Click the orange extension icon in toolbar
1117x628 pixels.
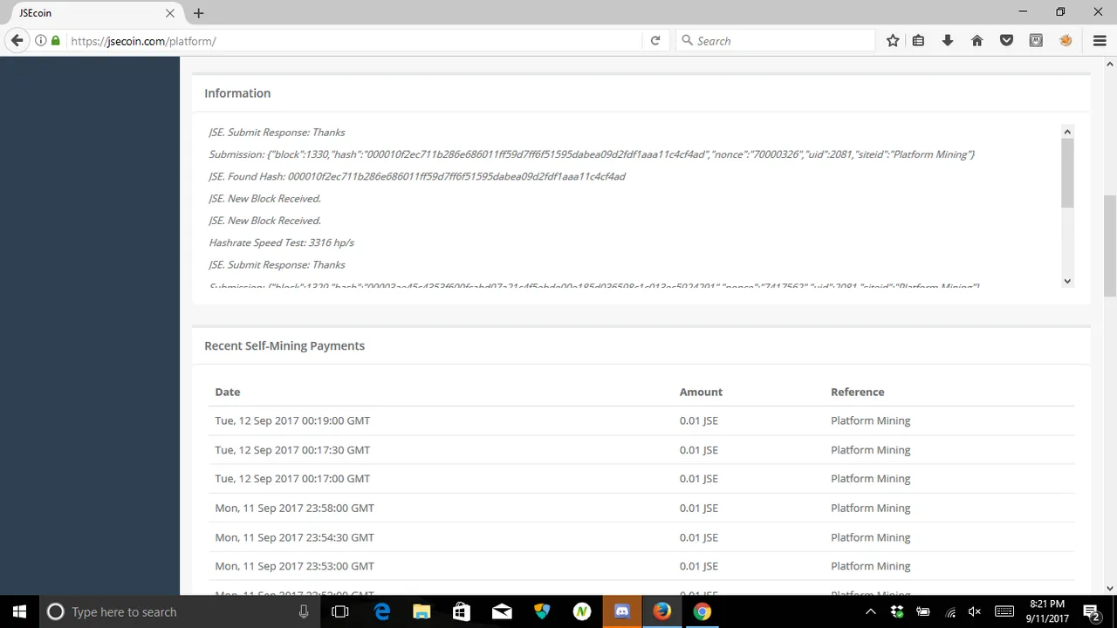pyautogui.click(x=1066, y=41)
